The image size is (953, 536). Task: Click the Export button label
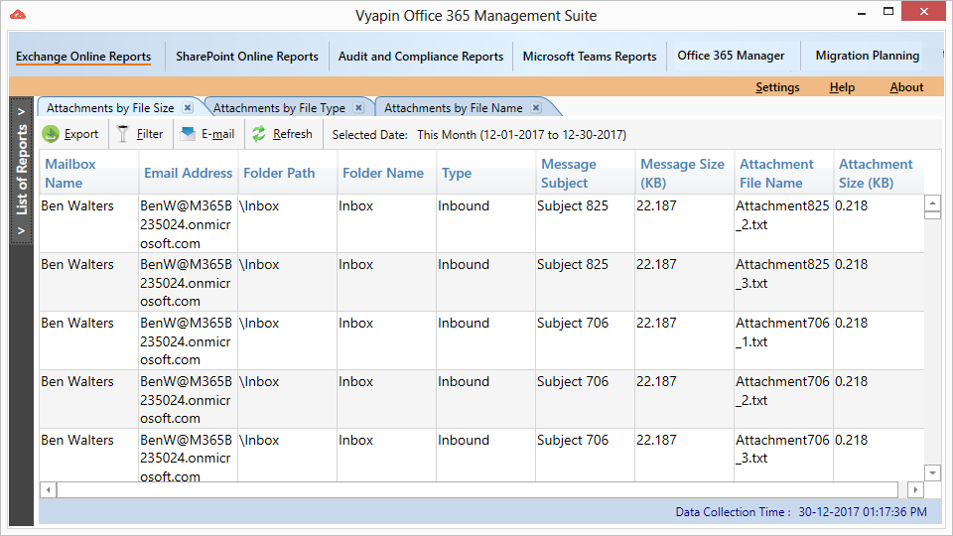click(x=81, y=134)
